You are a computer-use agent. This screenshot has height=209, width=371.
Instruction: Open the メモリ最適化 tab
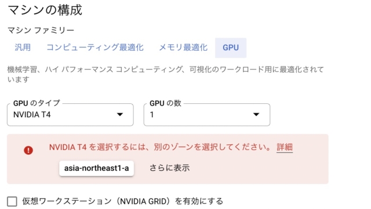coord(183,47)
